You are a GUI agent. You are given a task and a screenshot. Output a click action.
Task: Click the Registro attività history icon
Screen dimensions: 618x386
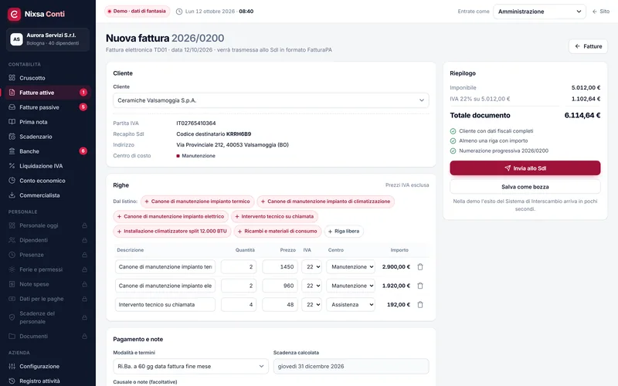12,381
